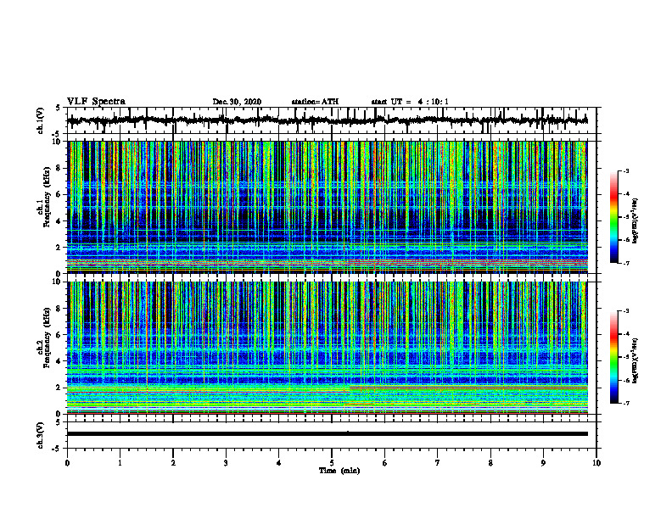Click inside the ch.1 spectrogram panel

[x=328, y=207]
